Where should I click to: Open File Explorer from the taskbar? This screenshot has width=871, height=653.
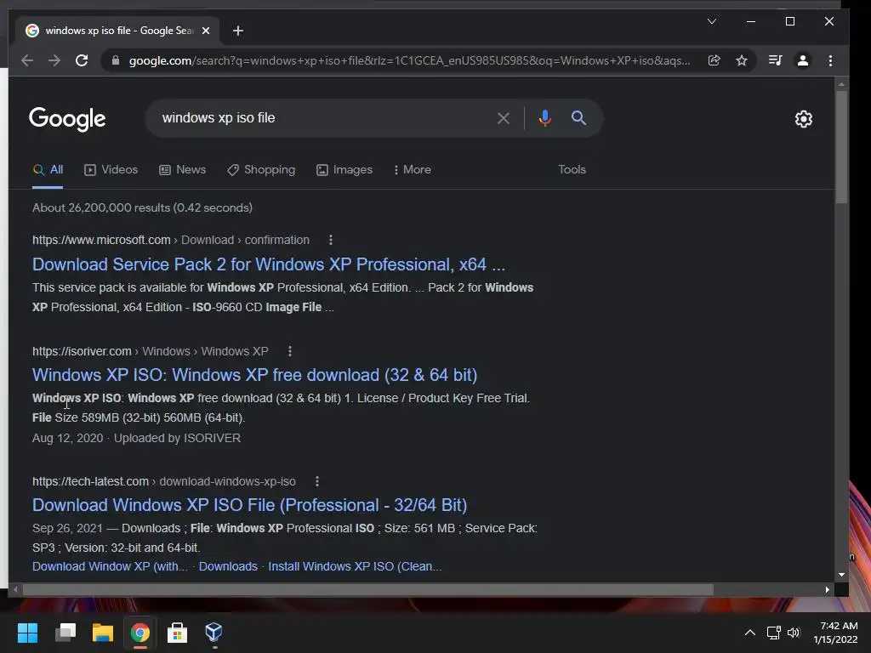pyautogui.click(x=103, y=633)
